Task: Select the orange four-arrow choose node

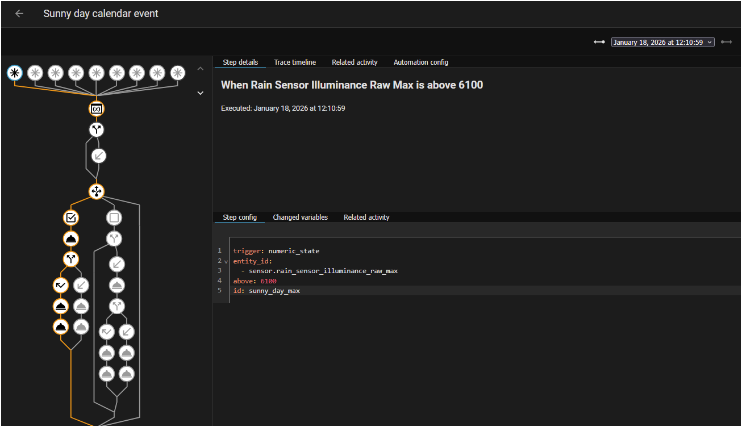Action: [97, 191]
